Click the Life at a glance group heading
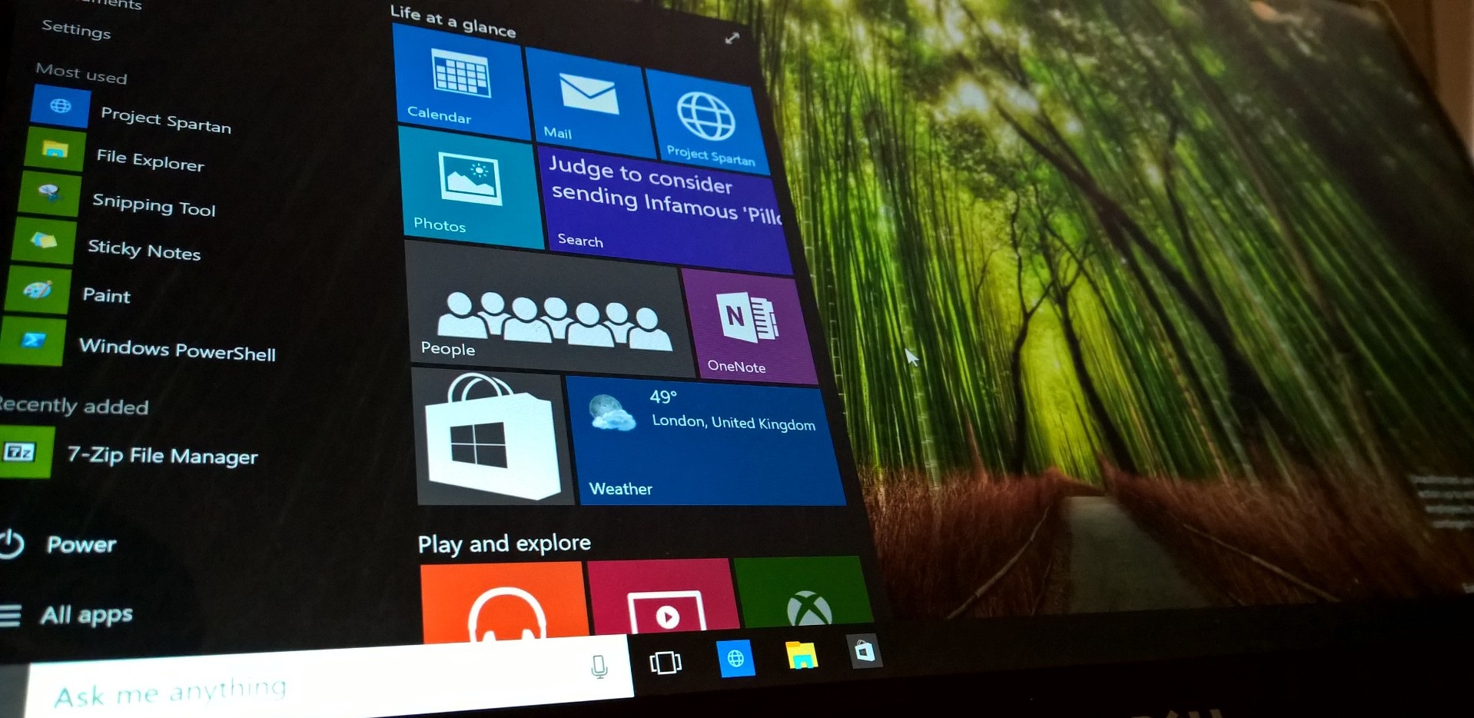 pyautogui.click(x=453, y=22)
